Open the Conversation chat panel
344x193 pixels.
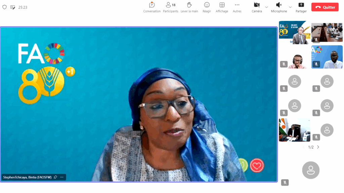coord(152,7)
